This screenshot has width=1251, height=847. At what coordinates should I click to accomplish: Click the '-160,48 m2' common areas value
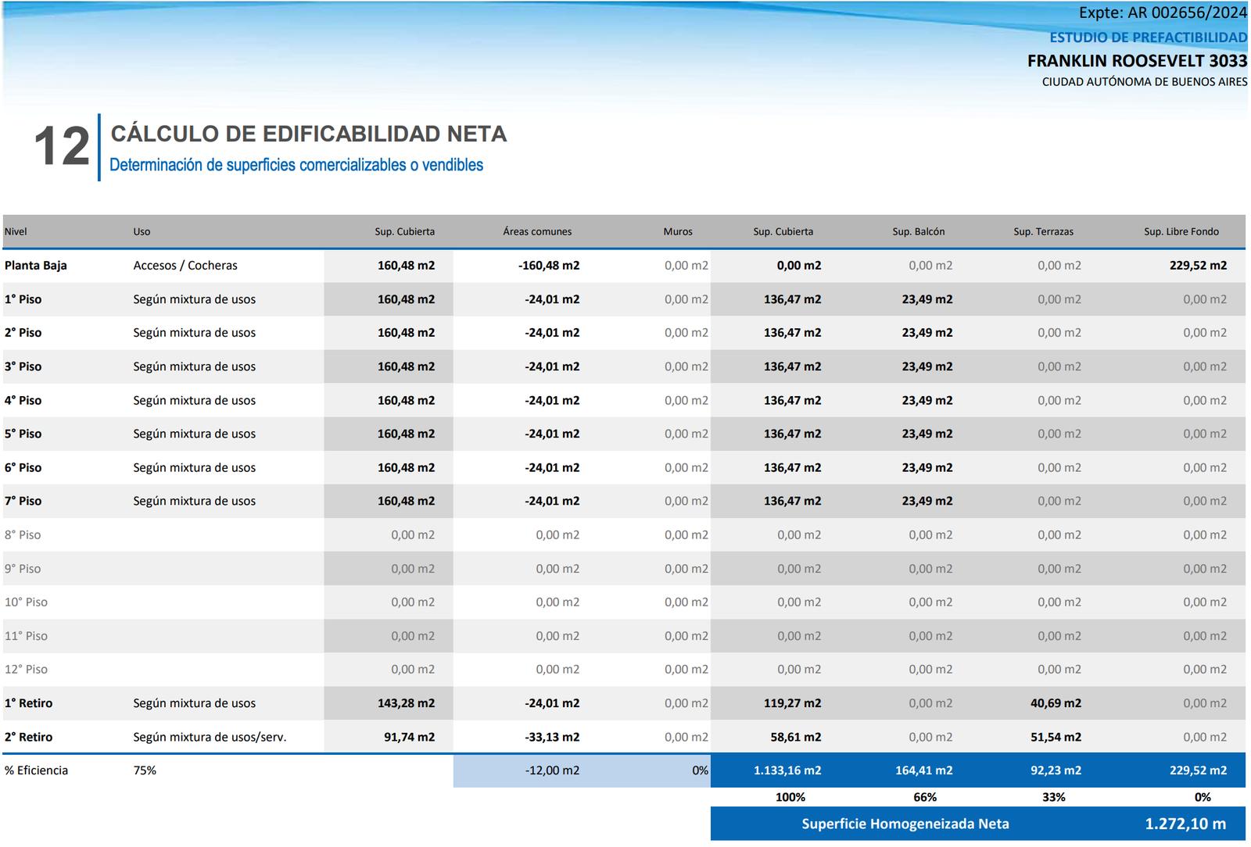point(549,266)
